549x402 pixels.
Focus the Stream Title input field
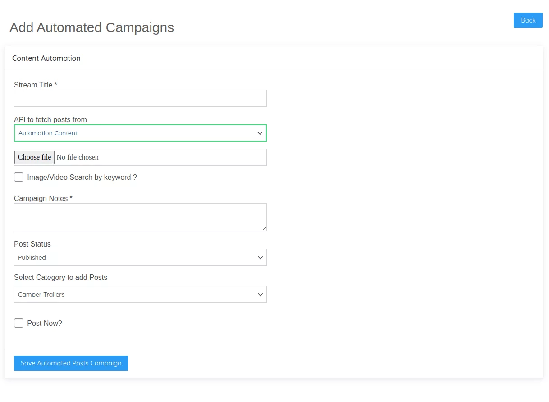(140, 98)
